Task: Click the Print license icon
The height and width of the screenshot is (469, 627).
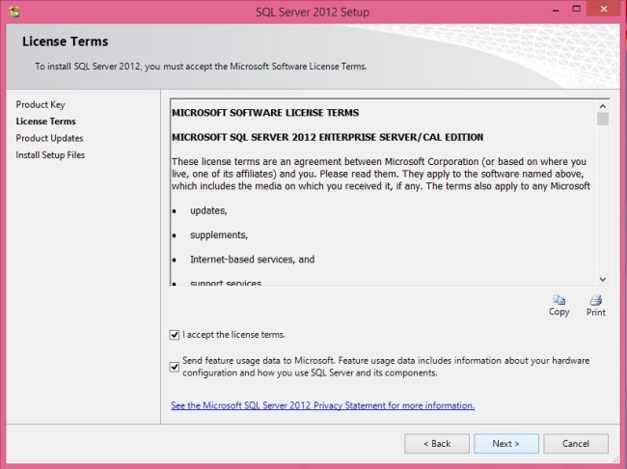Action: coord(596,306)
